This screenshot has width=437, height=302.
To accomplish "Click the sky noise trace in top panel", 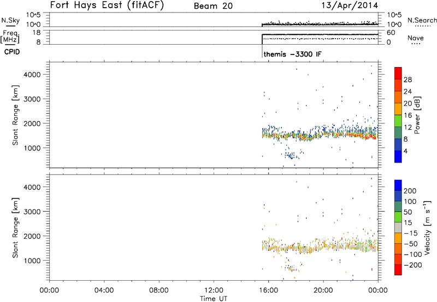I will (x=320, y=24).
